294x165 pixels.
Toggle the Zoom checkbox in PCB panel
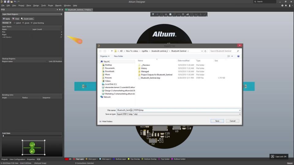coord(23,23)
